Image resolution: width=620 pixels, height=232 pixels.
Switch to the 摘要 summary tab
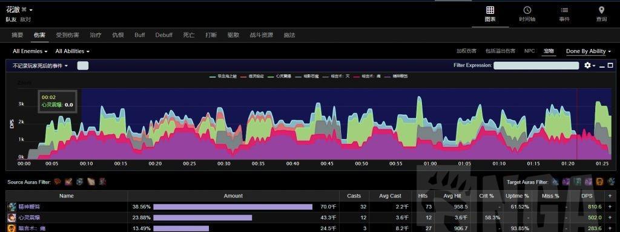18,35
